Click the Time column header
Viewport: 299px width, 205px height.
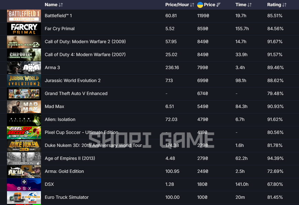click(241, 5)
